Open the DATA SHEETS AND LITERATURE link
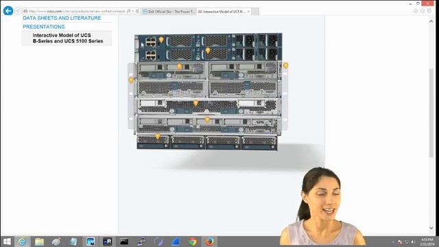Viewport: 439px width, 247px height. [x=62, y=18]
